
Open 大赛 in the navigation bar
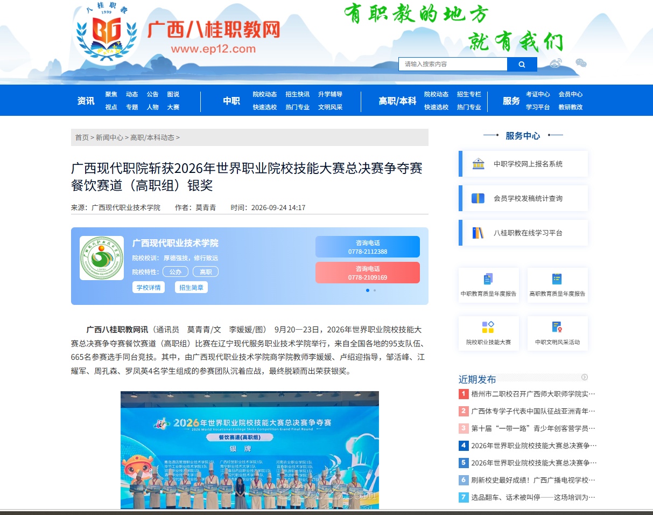173,107
